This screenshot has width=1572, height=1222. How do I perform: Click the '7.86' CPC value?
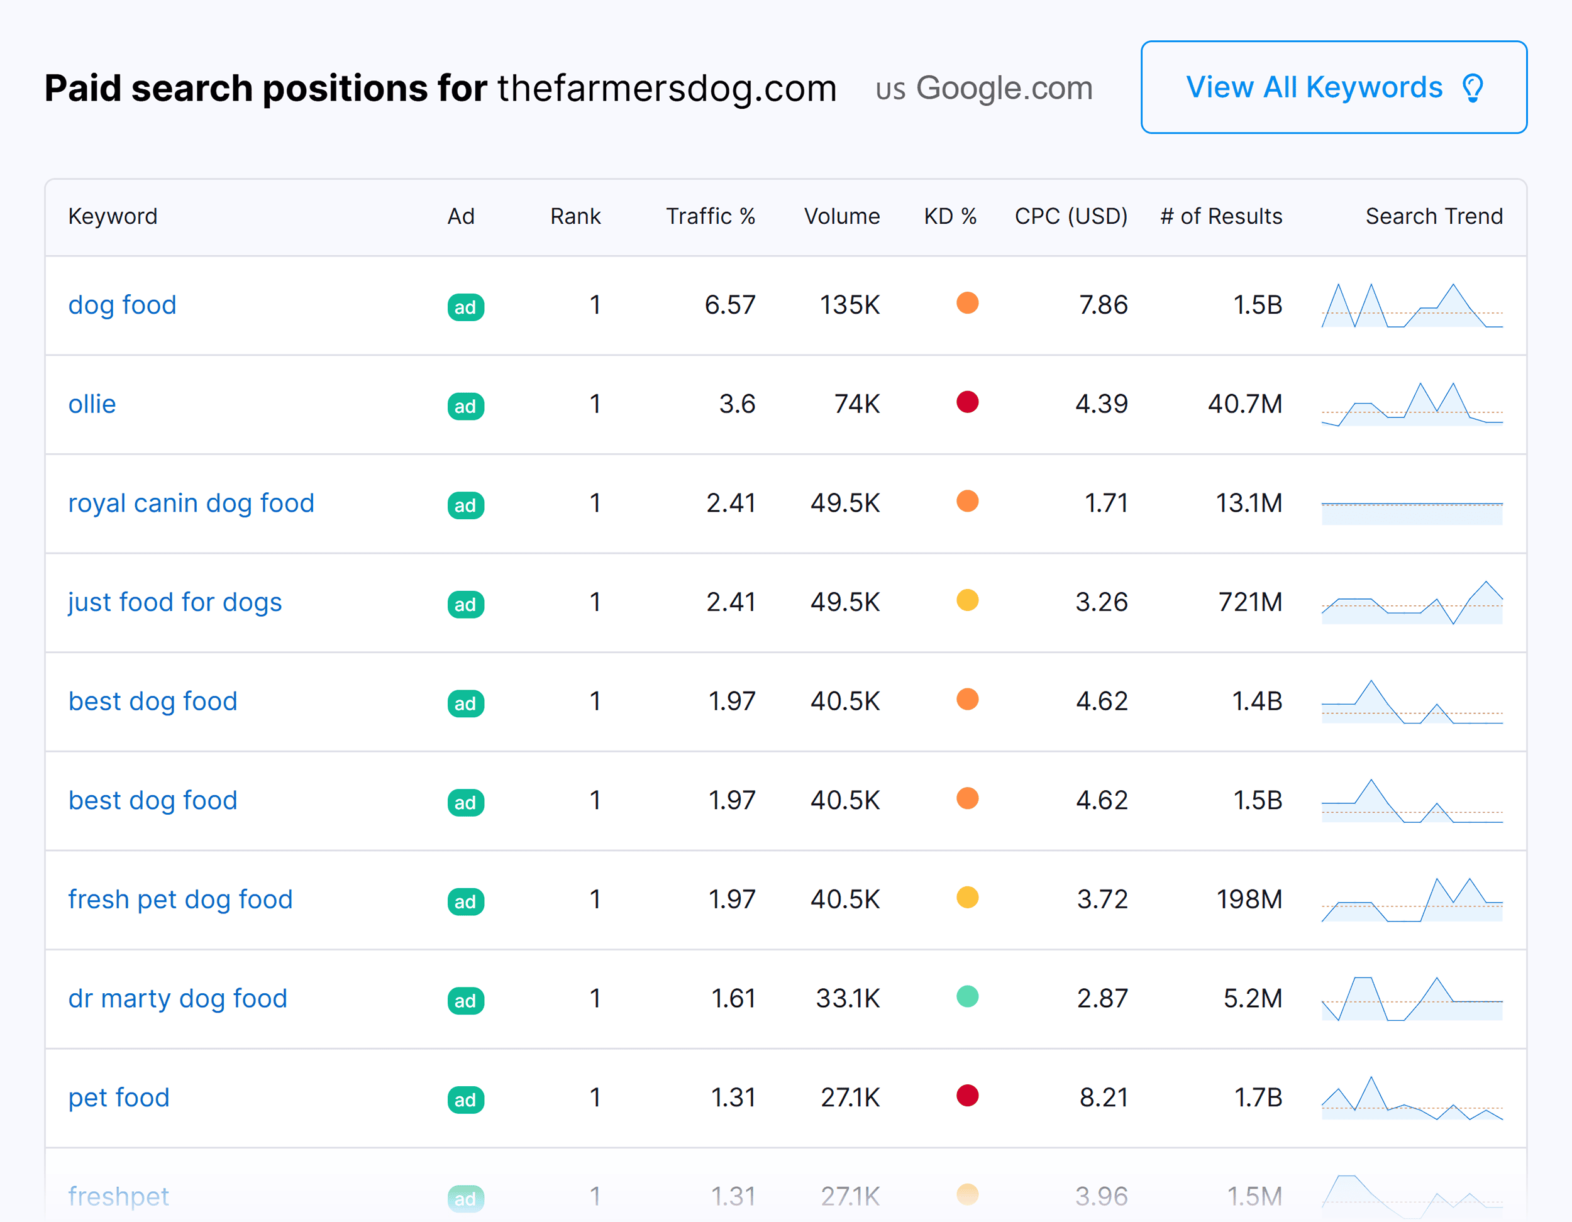tap(1104, 305)
